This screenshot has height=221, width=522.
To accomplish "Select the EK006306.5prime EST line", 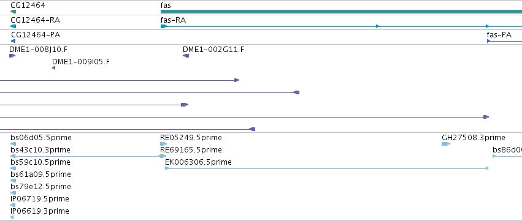I will [328, 168].
